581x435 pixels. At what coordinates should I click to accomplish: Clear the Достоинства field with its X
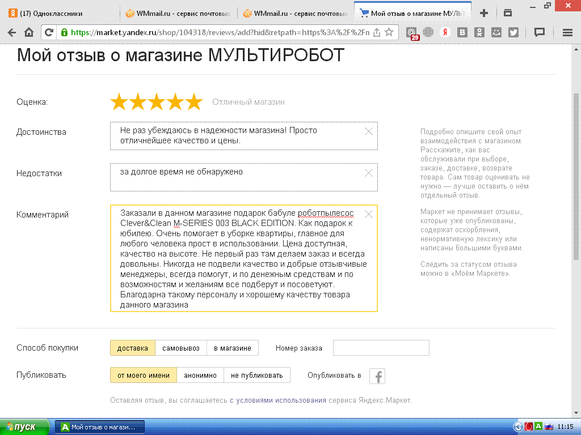pyautogui.click(x=369, y=131)
